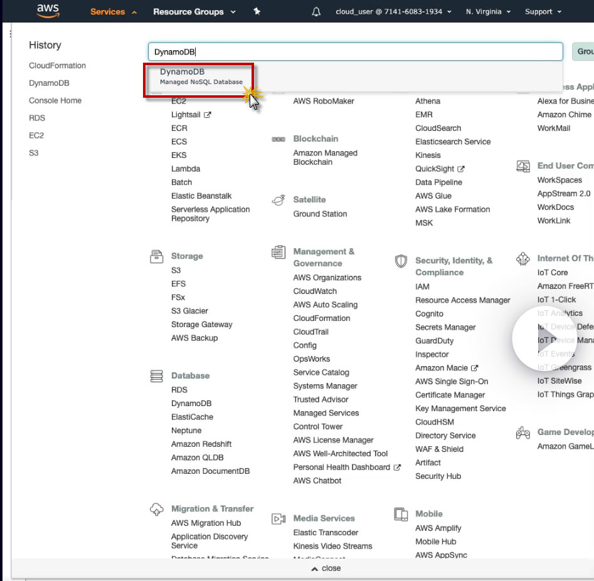Open RDS from History
Viewport: 594px width, 581px height.
point(37,118)
